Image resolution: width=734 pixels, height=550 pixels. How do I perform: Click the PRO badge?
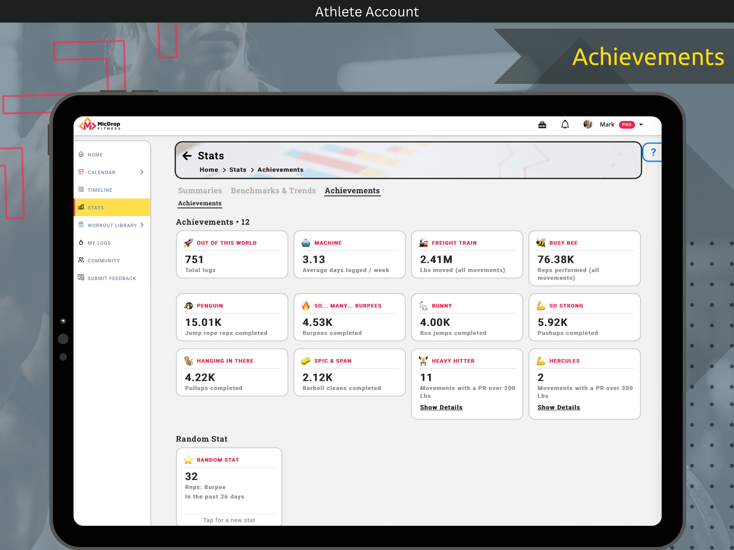627,125
